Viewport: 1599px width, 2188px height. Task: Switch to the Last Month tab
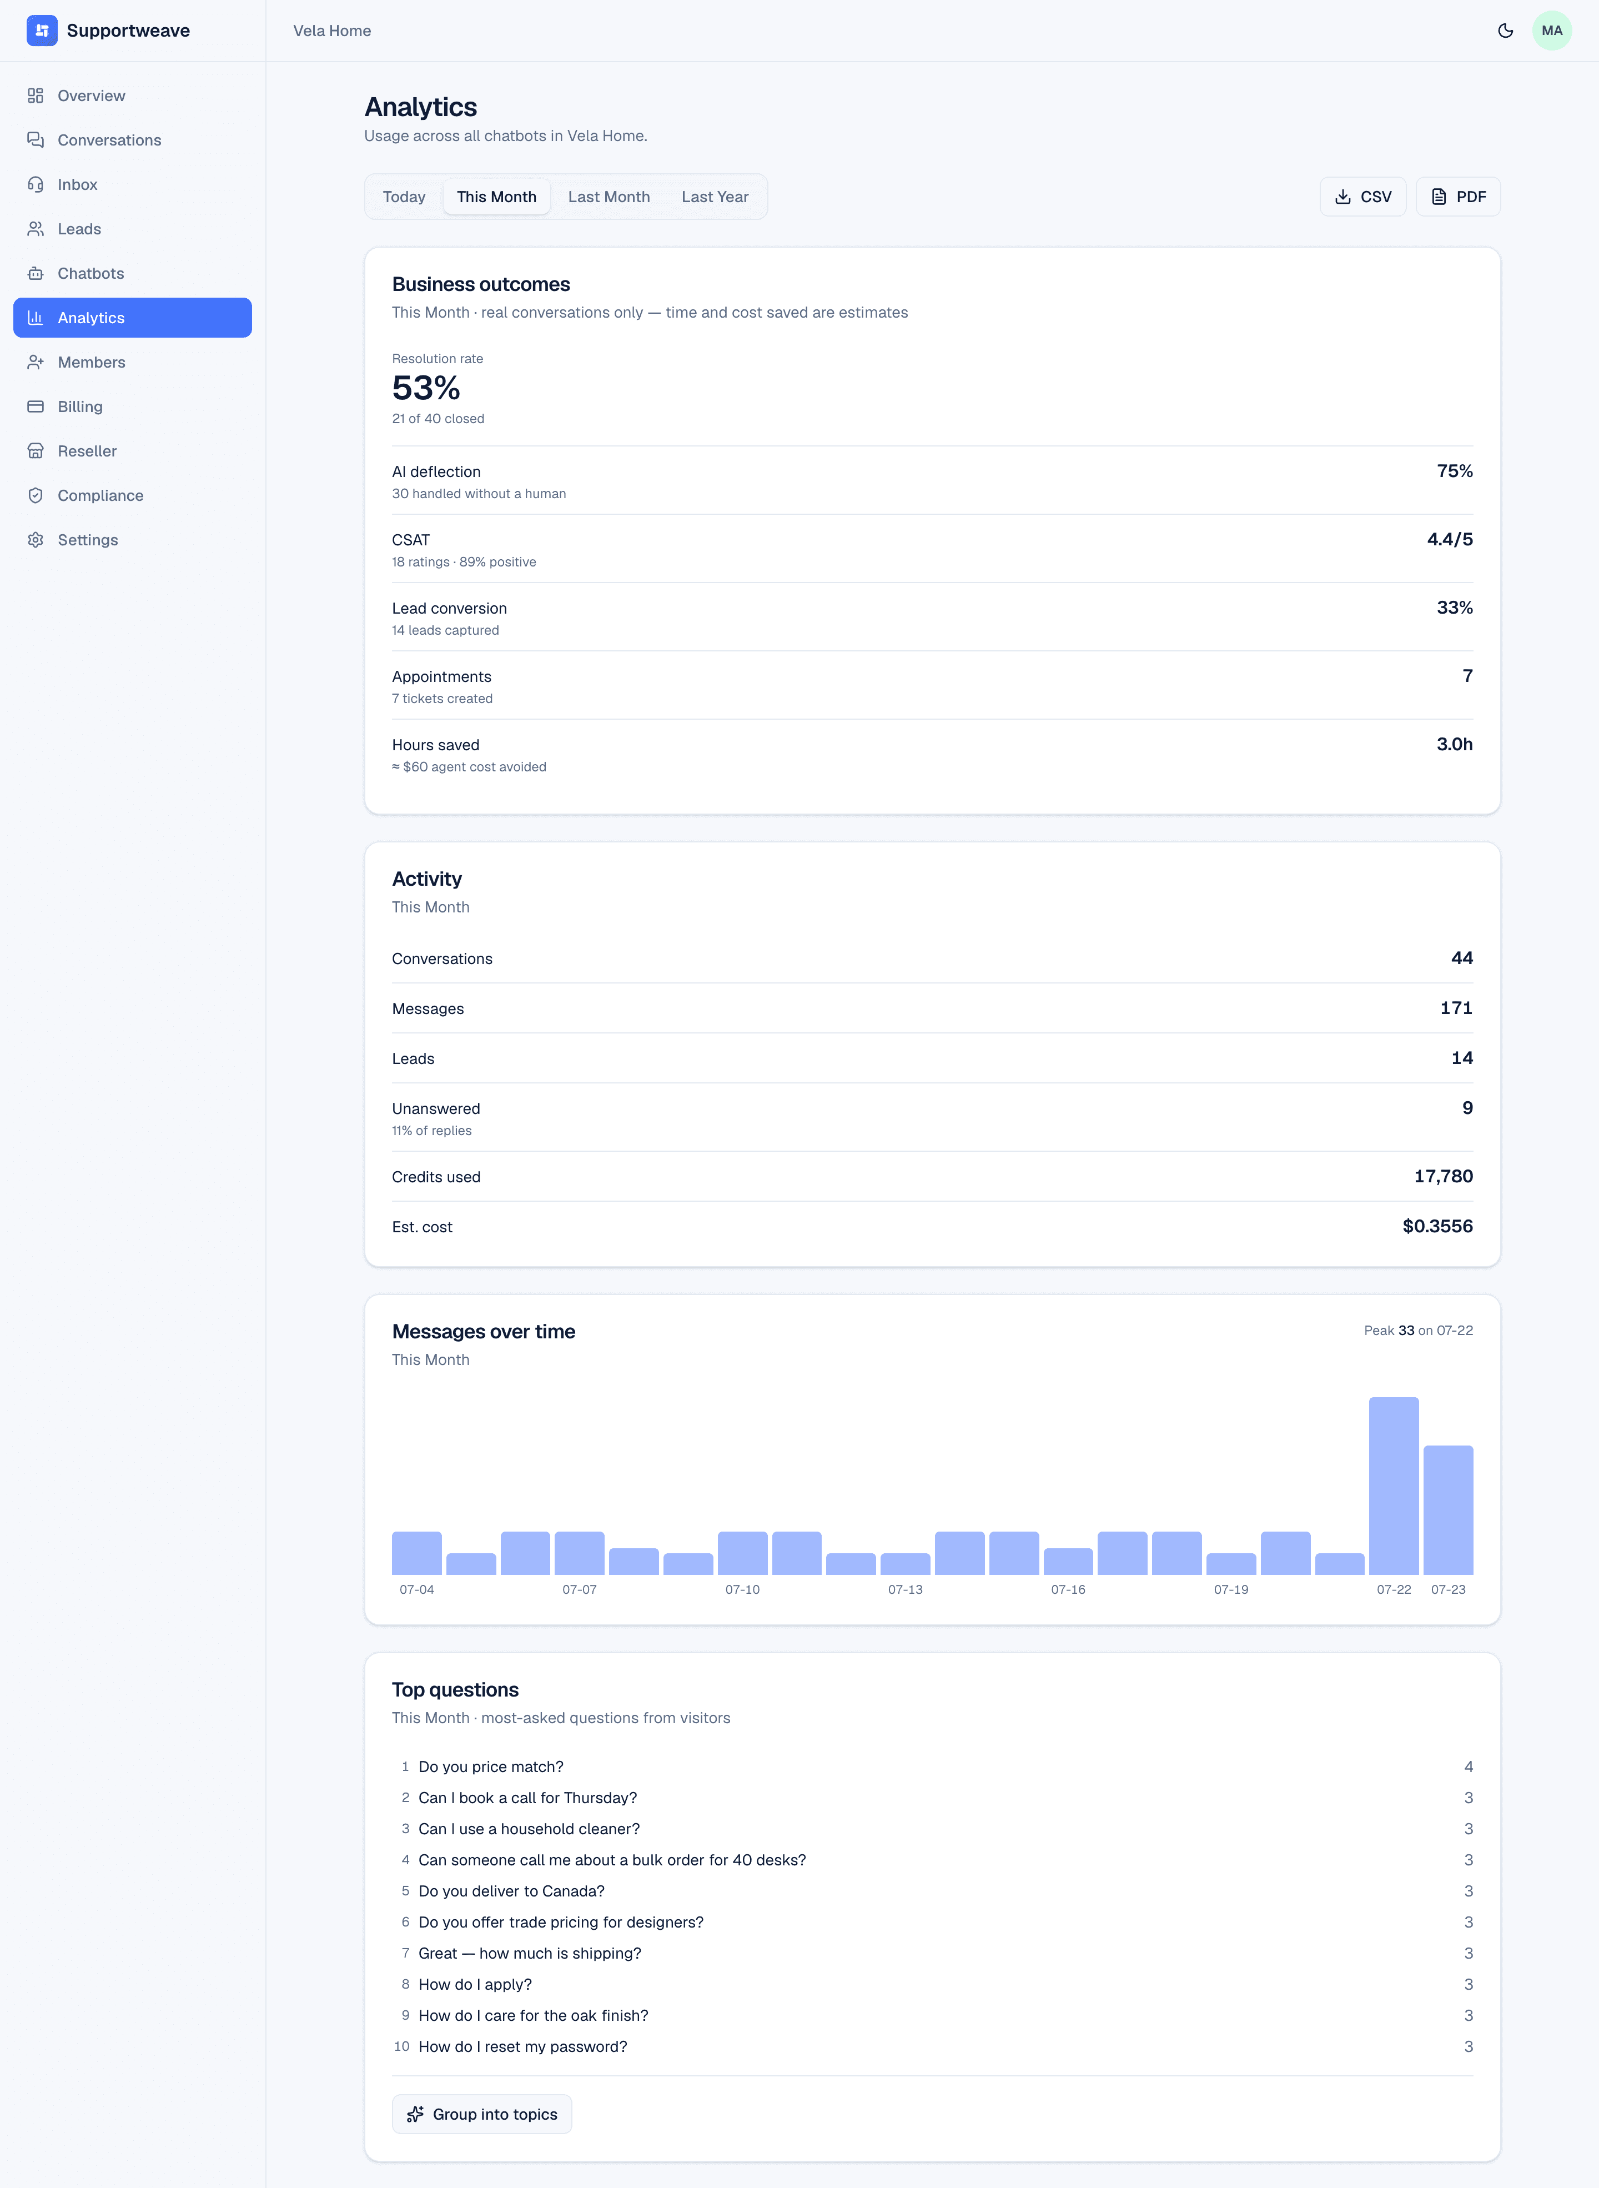click(609, 198)
